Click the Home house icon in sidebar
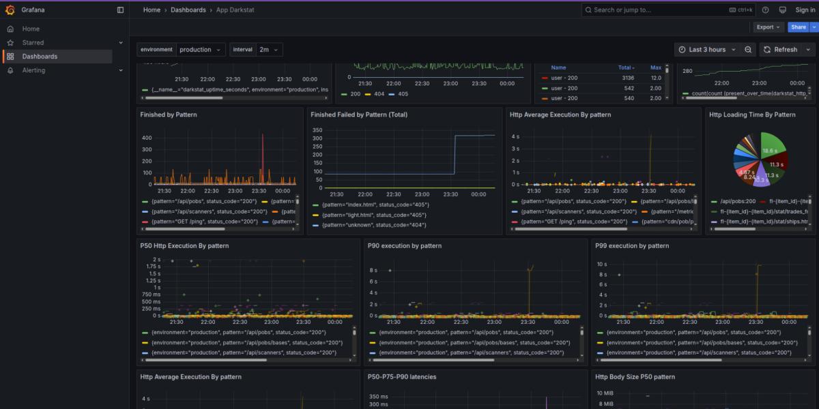This screenshot has height=409, width=819. tap(10, 29)
